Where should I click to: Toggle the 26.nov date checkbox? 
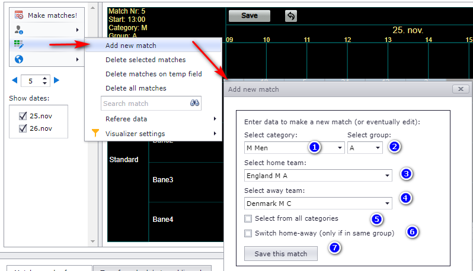[x=23, y=128]
